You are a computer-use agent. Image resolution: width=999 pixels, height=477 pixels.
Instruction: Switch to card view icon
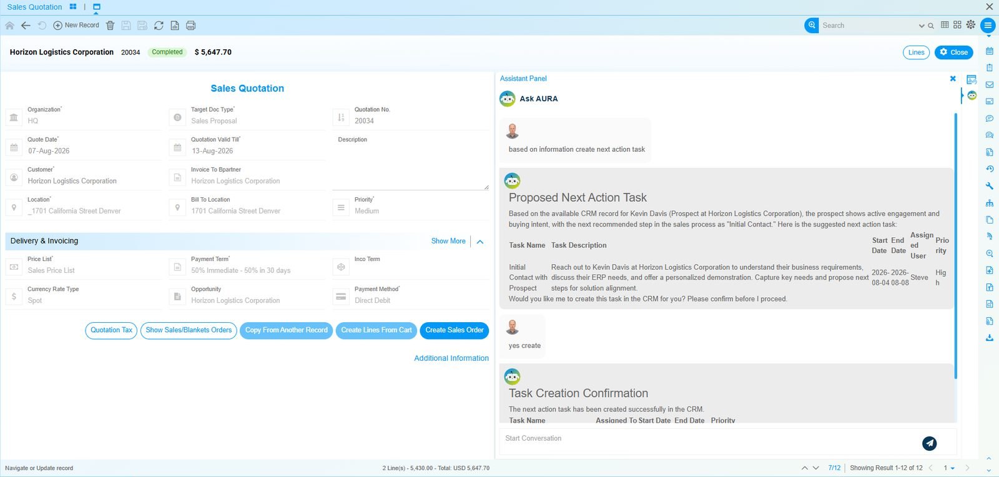click(x=957, y=25)
